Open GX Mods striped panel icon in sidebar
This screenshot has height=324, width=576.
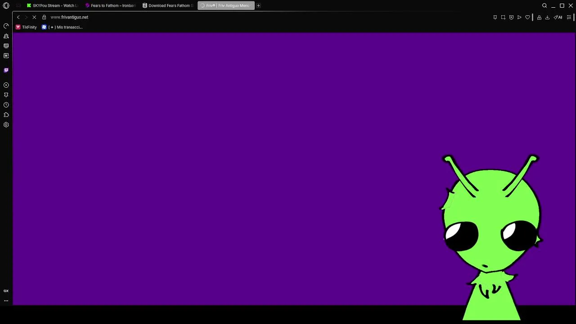[6, 46]
